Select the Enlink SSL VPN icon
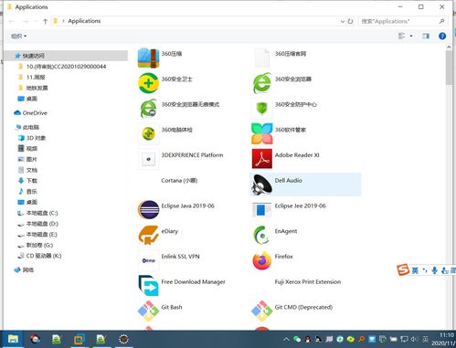This screenshot has width=456, height=348. click(148, 260)
